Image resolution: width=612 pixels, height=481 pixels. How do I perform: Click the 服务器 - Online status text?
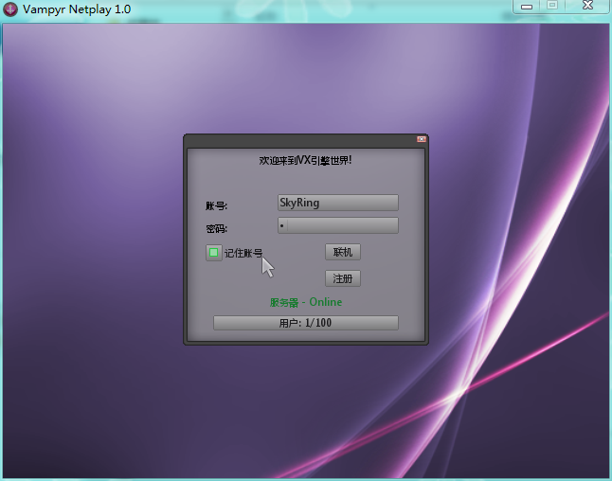pos(306,302)
